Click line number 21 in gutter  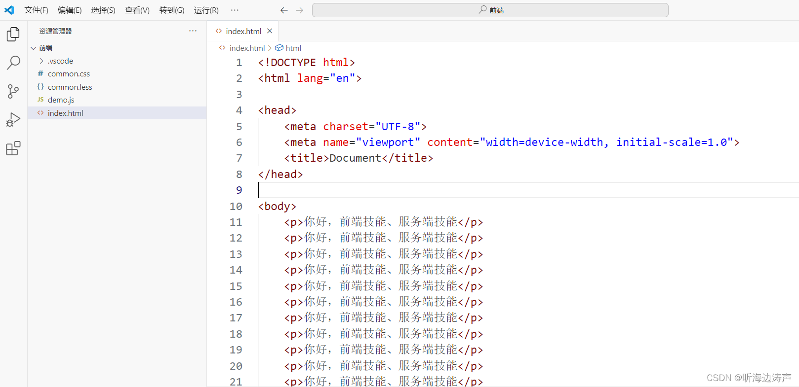pyautogui.click(x=236, y=382)
